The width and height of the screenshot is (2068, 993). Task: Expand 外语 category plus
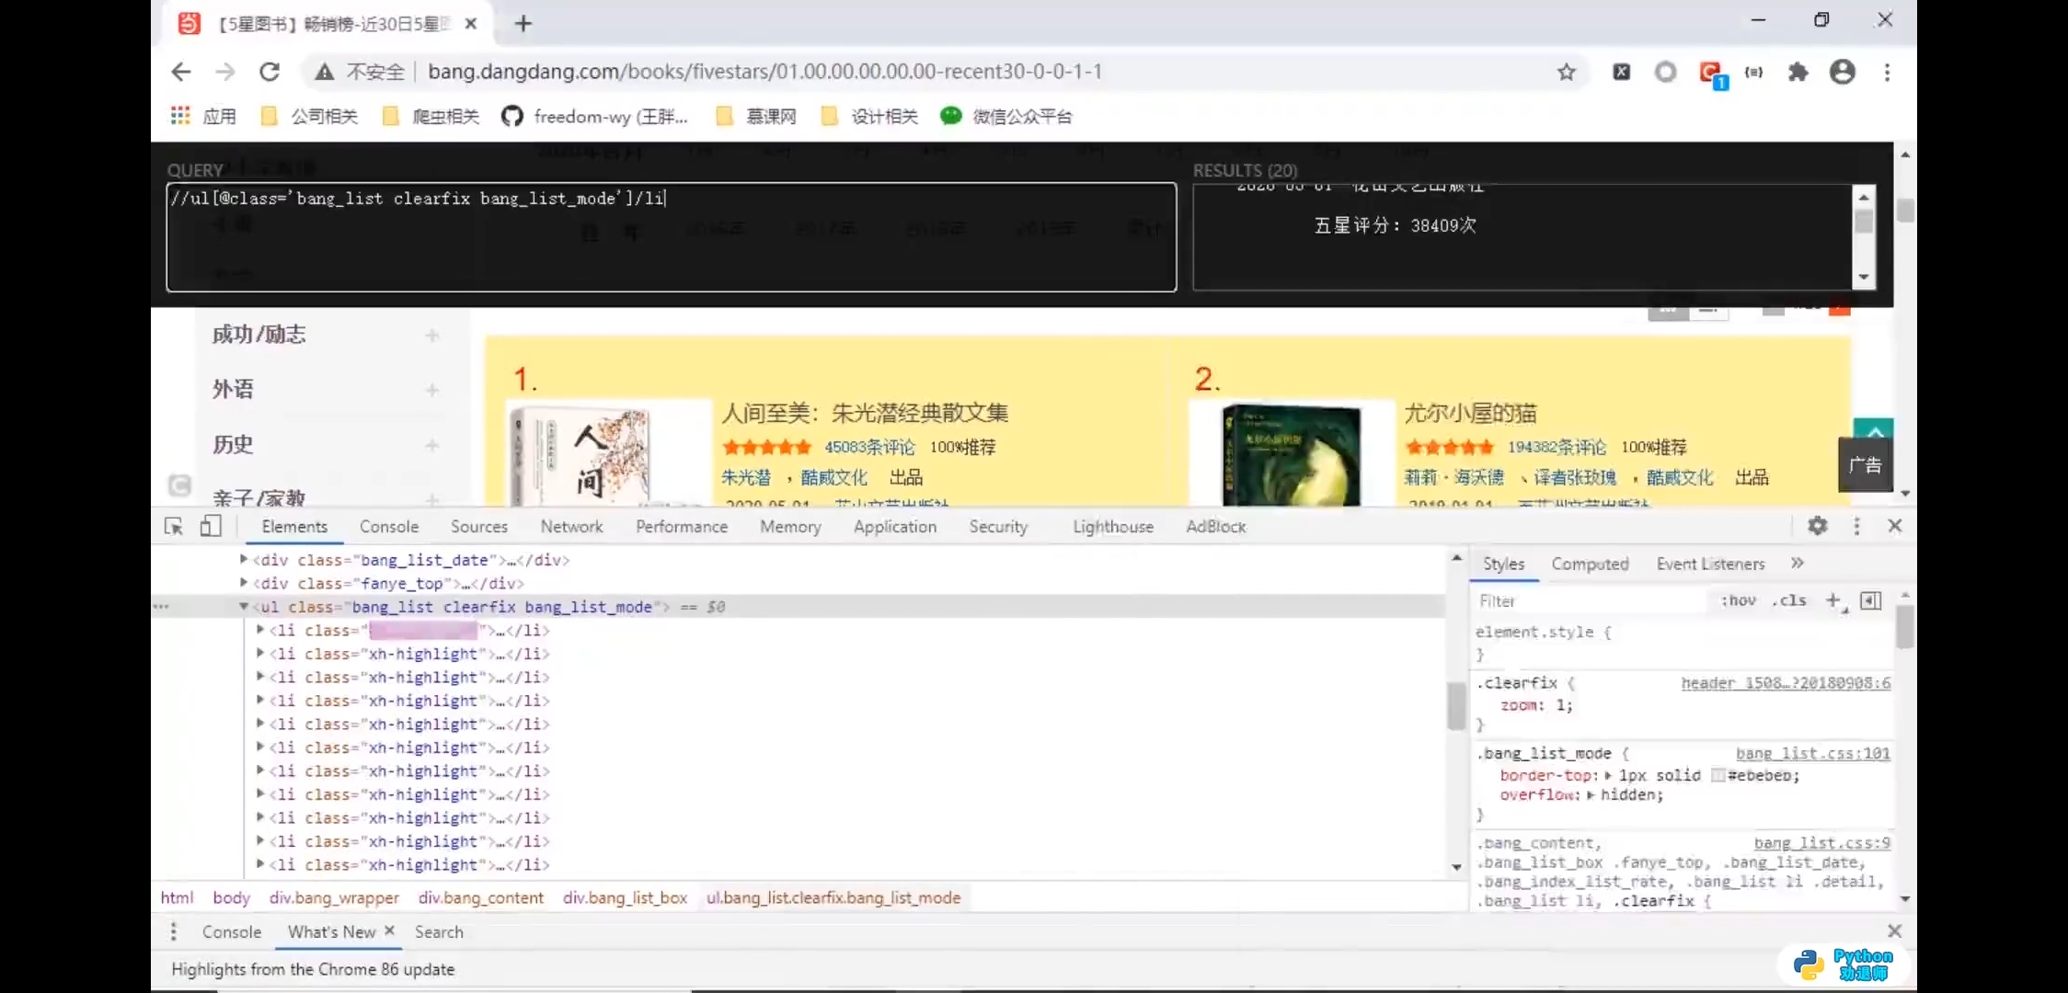[x=432, y=390]
